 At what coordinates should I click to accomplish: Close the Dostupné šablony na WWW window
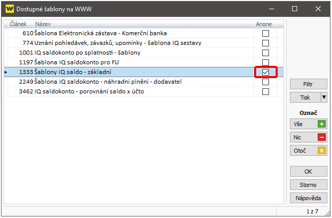tap(318, 9)
